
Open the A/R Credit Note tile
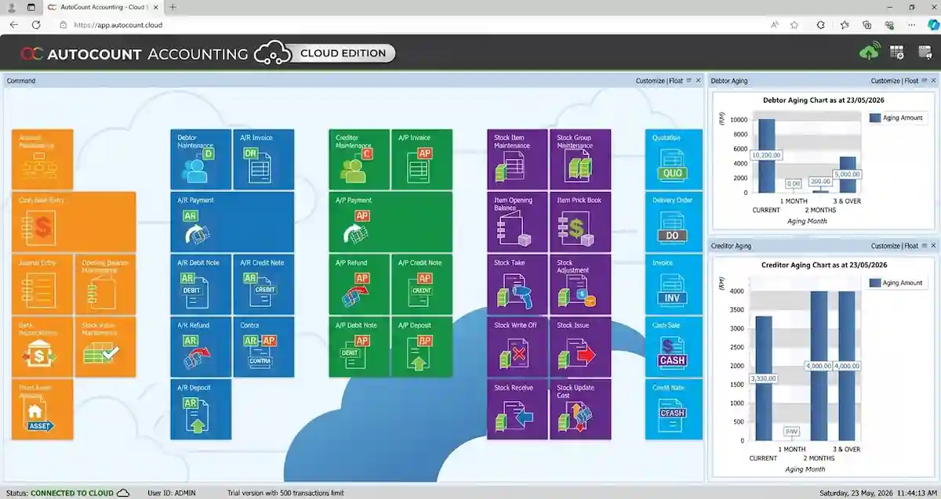(x=263, y=285)
